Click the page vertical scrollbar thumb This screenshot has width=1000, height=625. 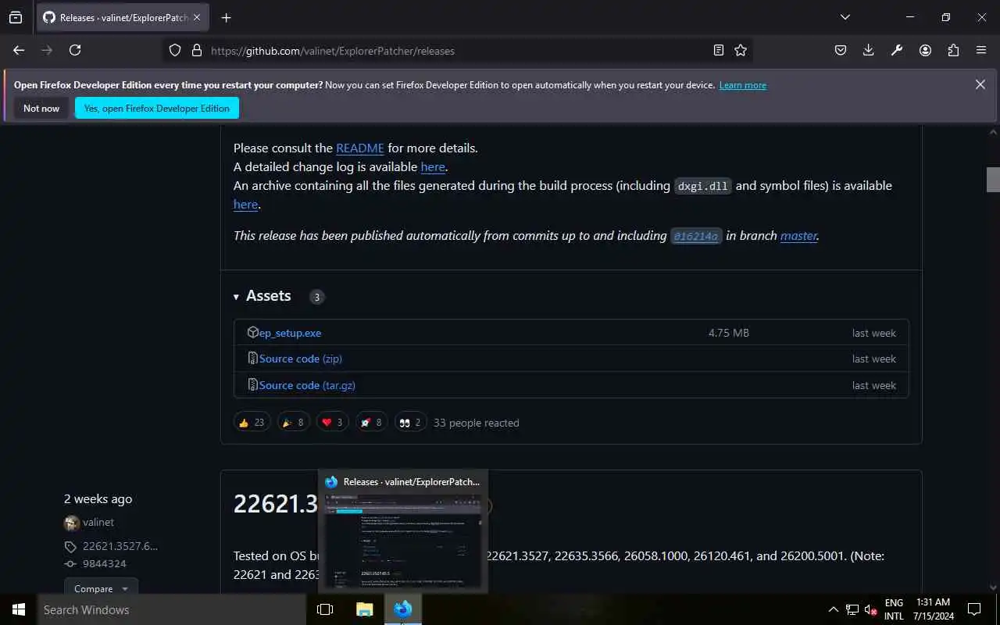pyautogui.click(x=993, y=180)
